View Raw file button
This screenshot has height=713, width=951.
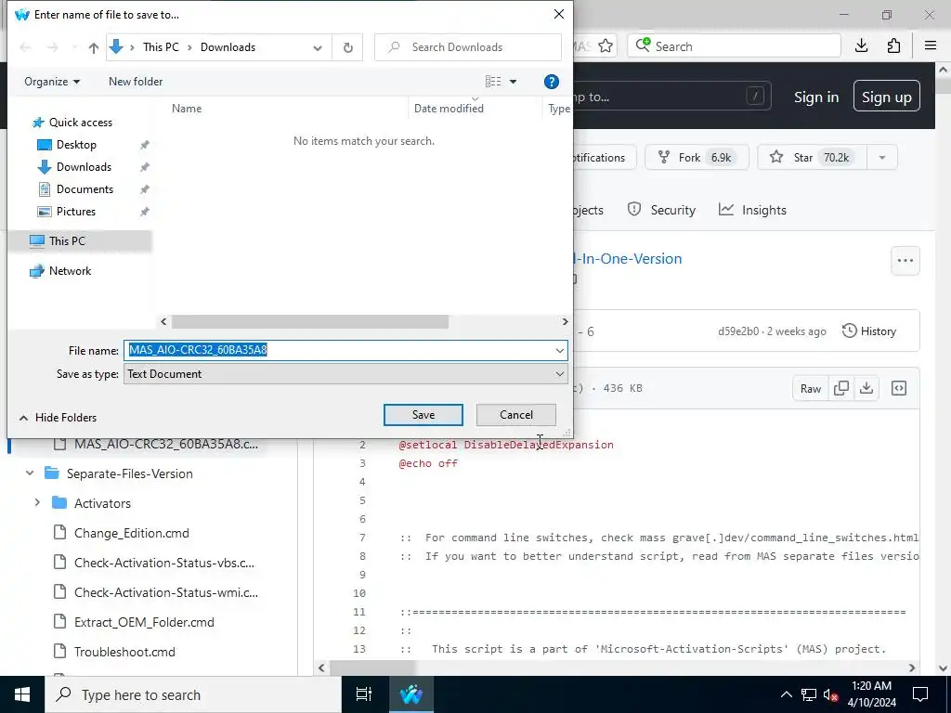pyautogui.click(x=810, y=389)
